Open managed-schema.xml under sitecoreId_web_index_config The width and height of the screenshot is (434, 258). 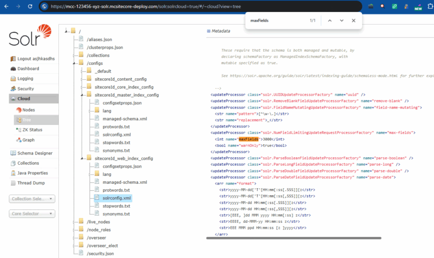tap(125, 182)
